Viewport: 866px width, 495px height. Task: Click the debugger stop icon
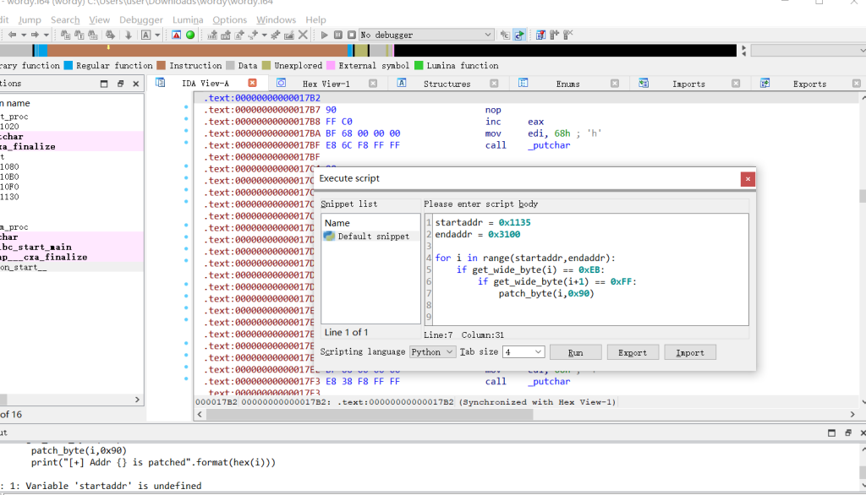(350, 35)
